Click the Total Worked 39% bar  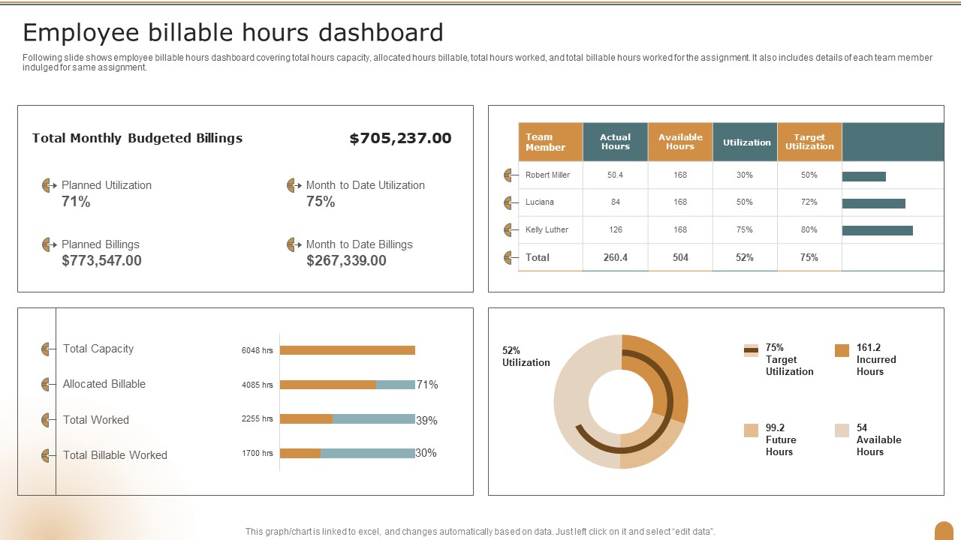348,419
